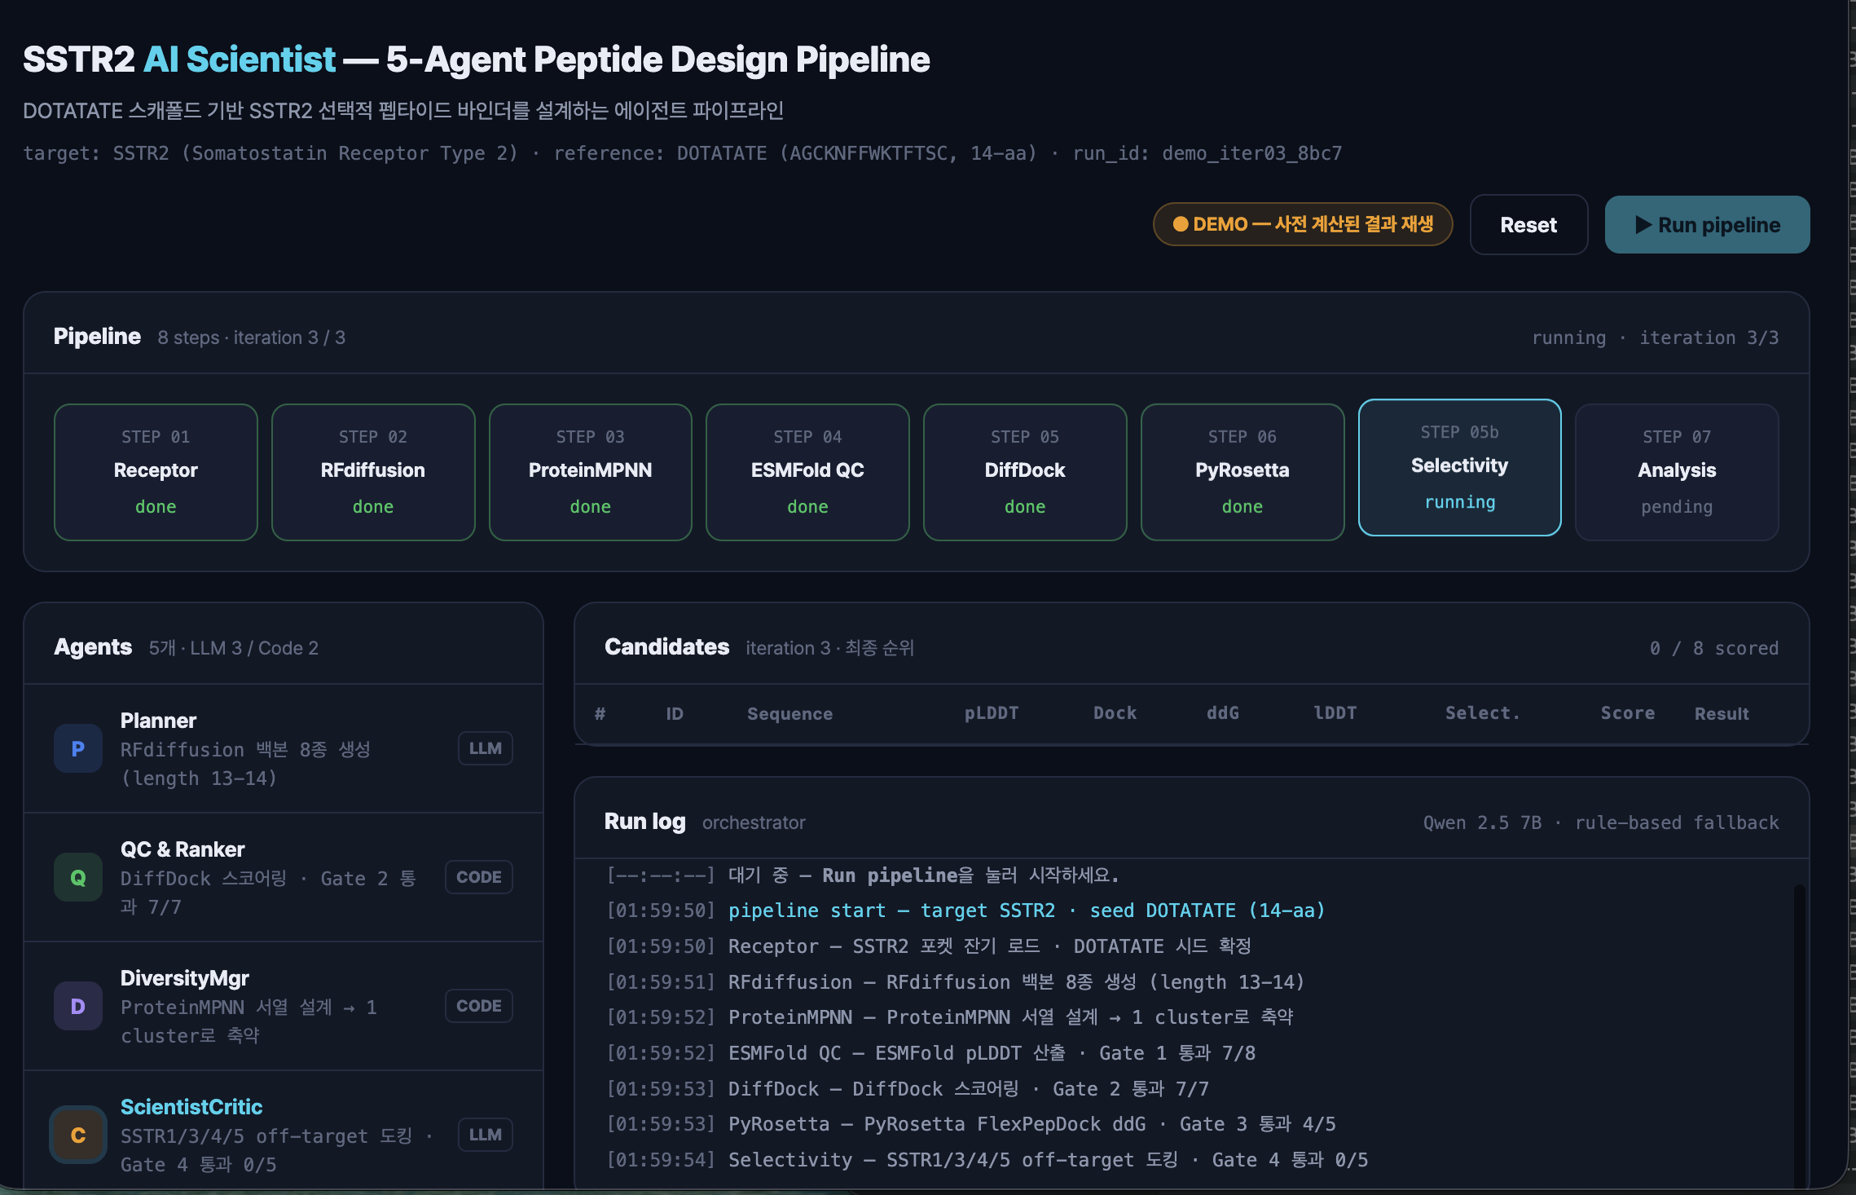Click the Planner agent name
Screen dimensions: 1856x1195
158,721
